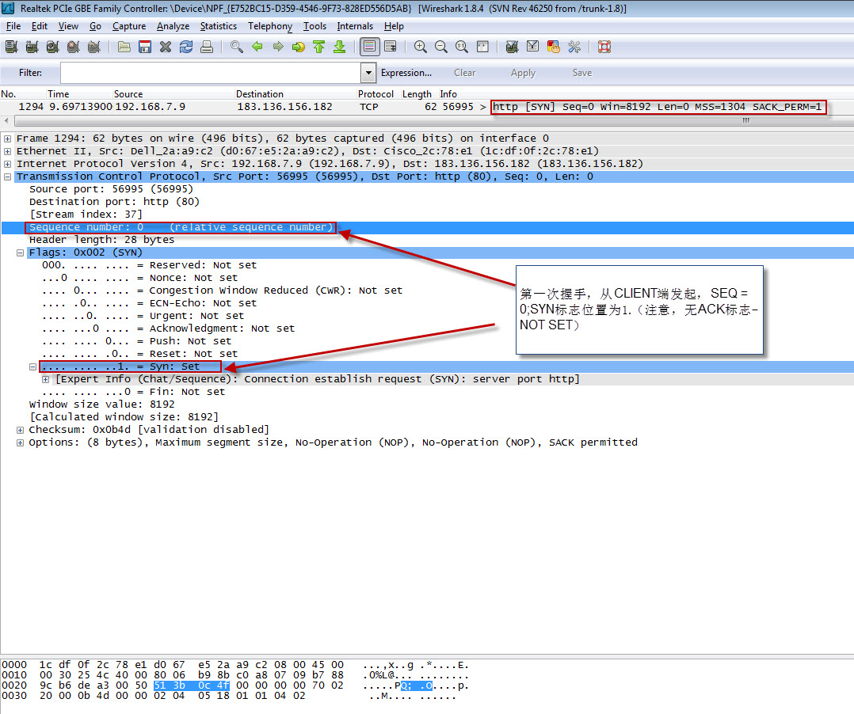Viewport: 854px width, 714px height.
Task: Open the Capture menu
Action: tap(129, 26)
